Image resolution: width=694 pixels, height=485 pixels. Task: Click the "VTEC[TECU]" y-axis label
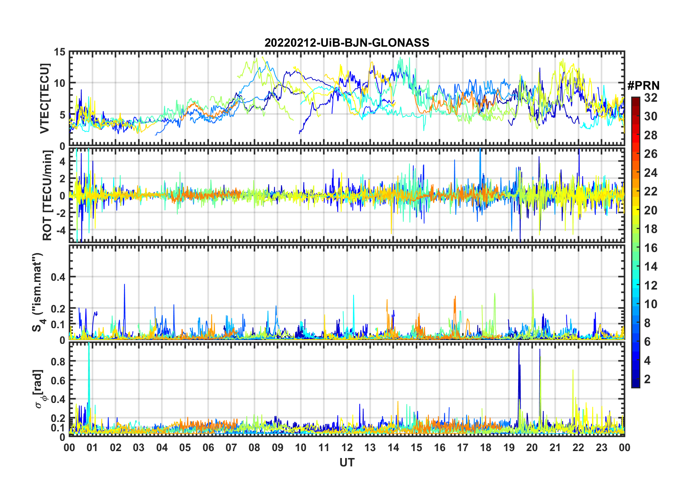pos(44,98)
